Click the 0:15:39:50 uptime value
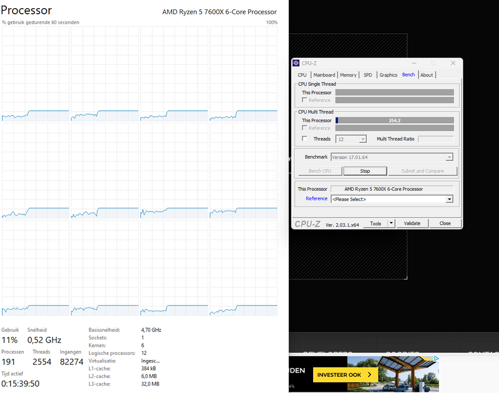The width and height of the screenshot is (499, 393). (x=21, y=384)
